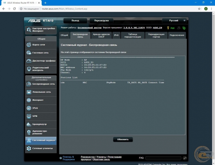This screenshot has width=215, height=165.
Task: Switch to the Общий tab
Action: pyautogui.click(x=64, y=35)
